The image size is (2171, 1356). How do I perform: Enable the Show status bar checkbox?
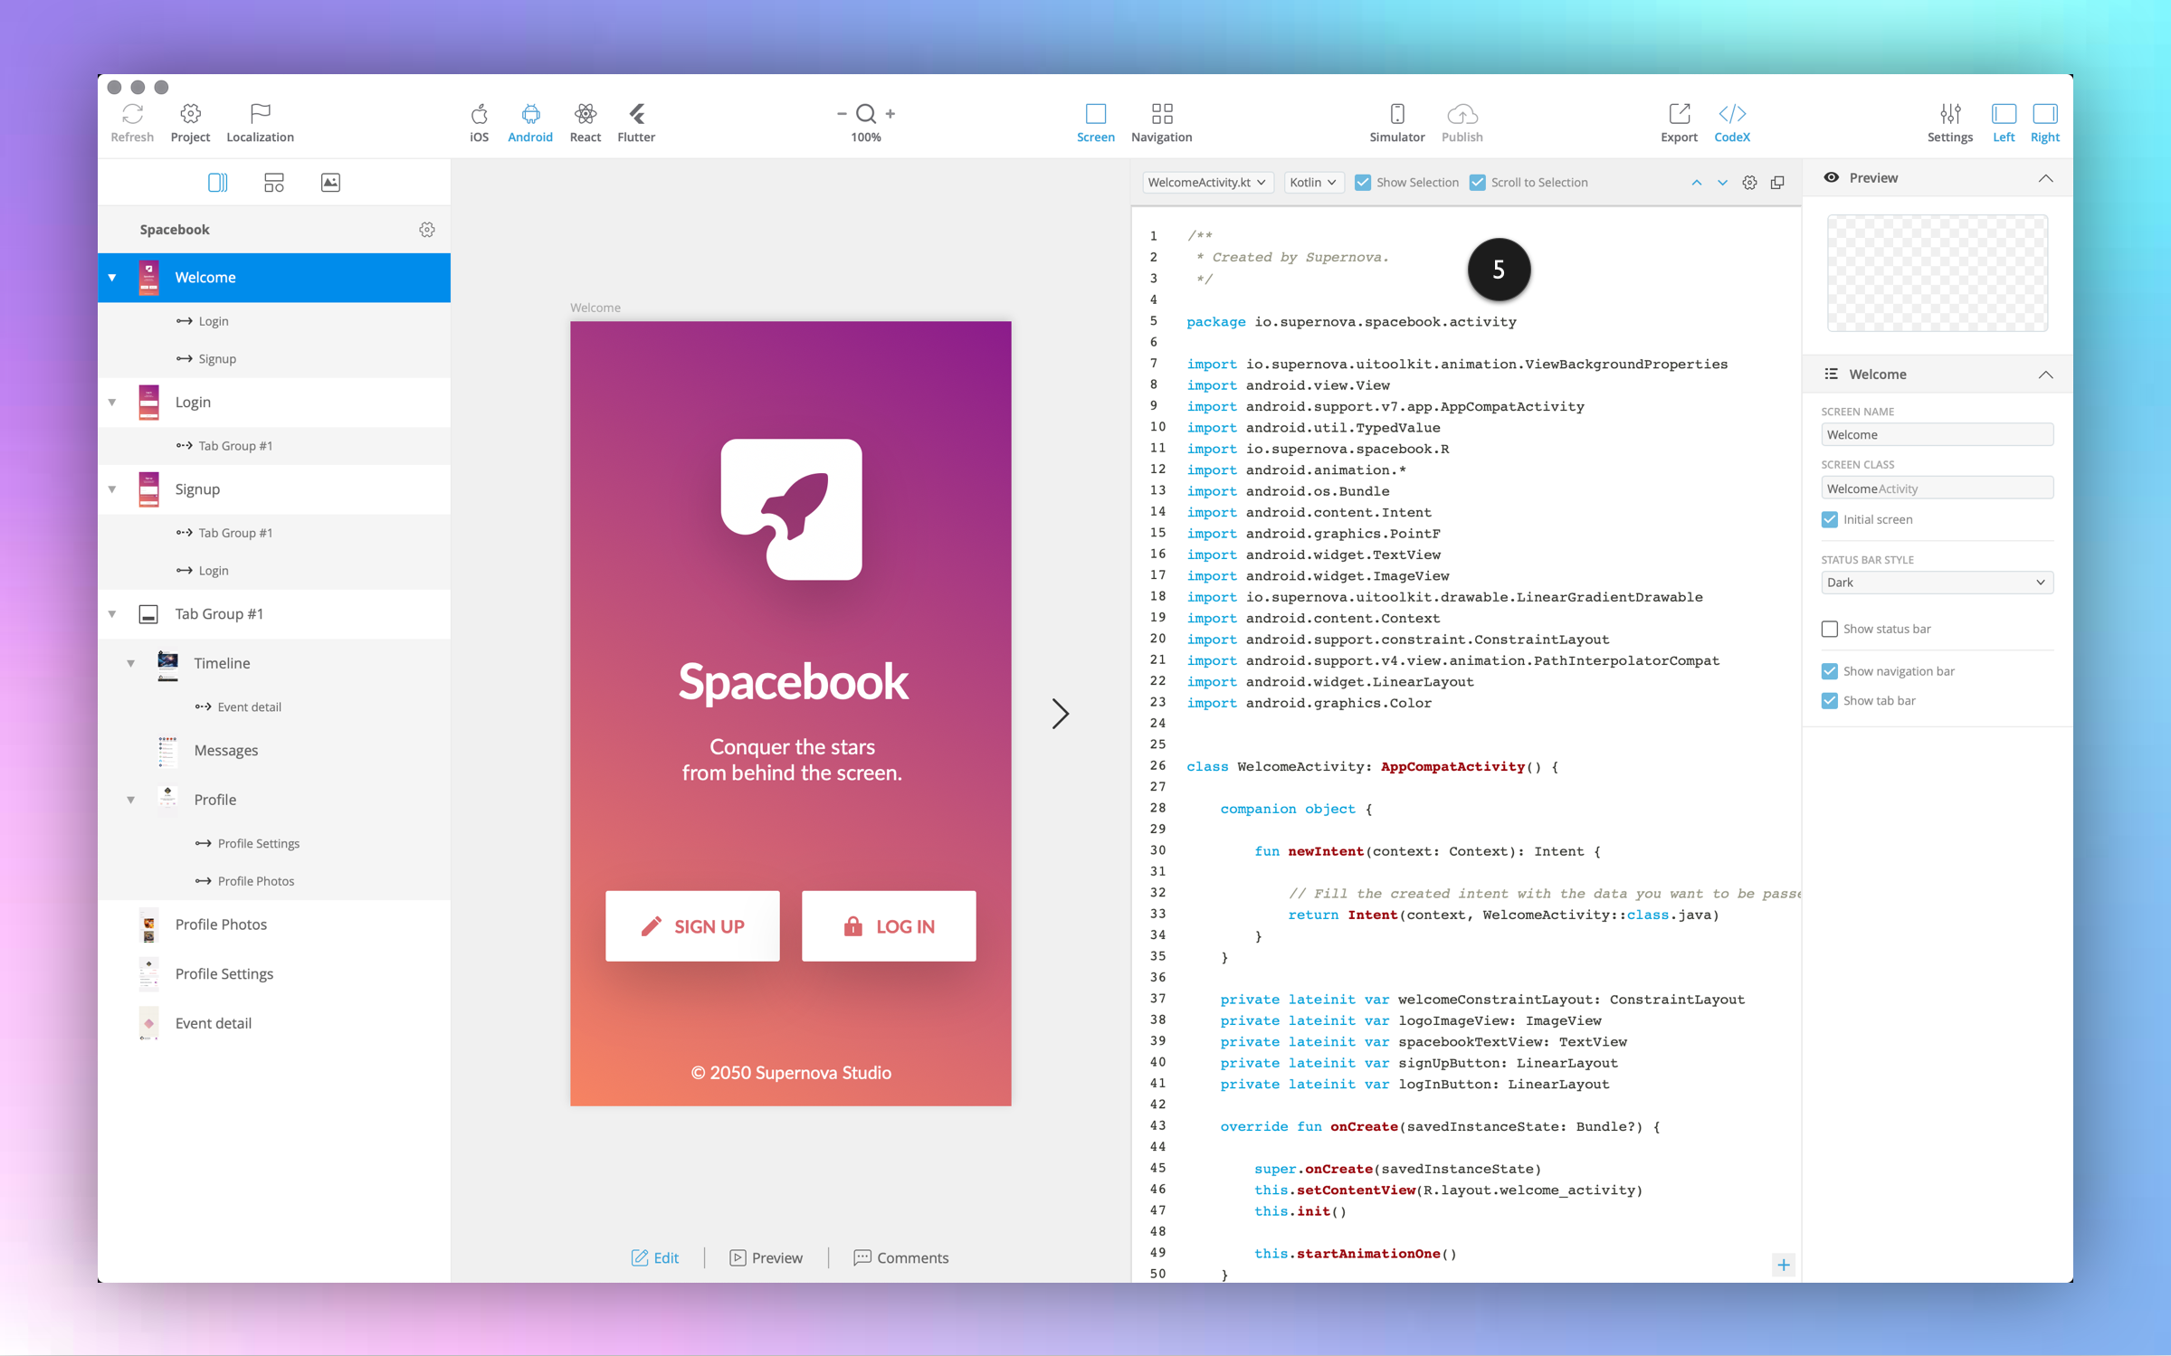click(x=1830, y=629)
